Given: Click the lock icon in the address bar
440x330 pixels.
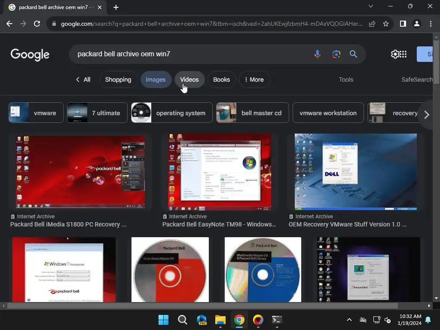Looking at the screenshot, I should point(54,24).
